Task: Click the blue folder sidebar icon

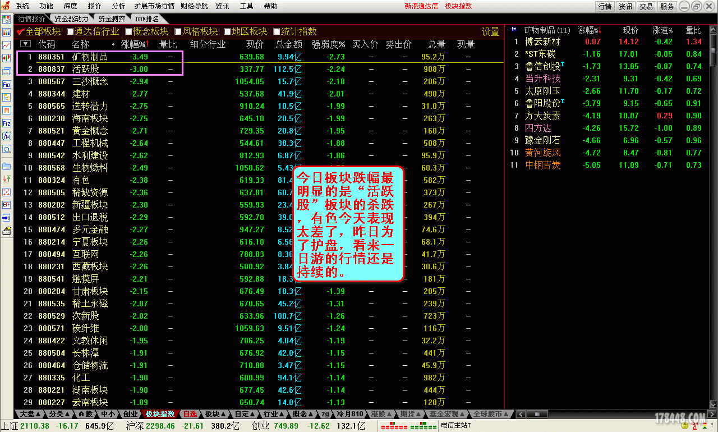Action: pyautogui.click(x=7, y=167)
